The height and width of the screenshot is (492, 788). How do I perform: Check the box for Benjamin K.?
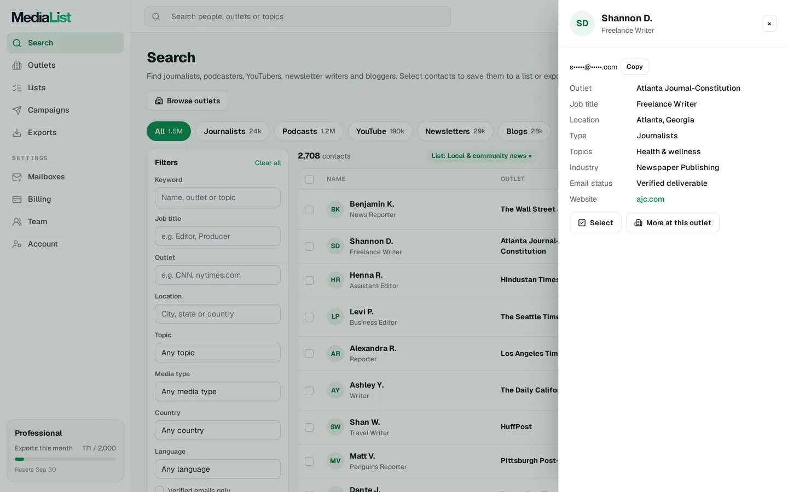(309, 210)
